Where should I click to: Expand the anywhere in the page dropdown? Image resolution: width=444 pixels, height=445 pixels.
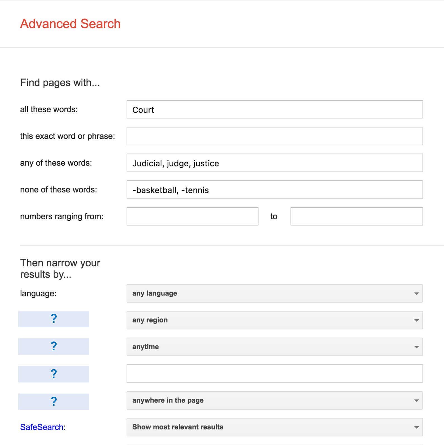tap(275, 400)
